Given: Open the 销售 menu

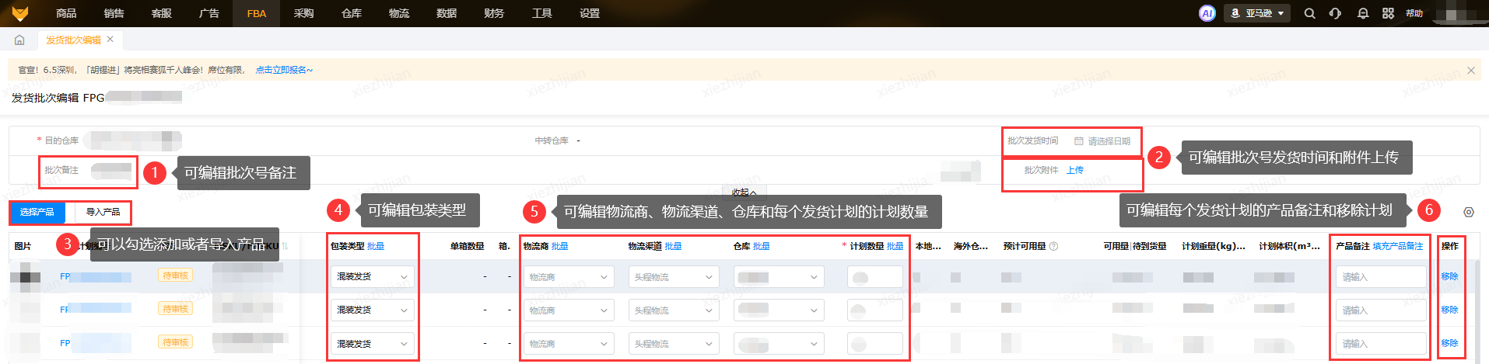Looking at the screenshot, I should (x=114, y=13).
